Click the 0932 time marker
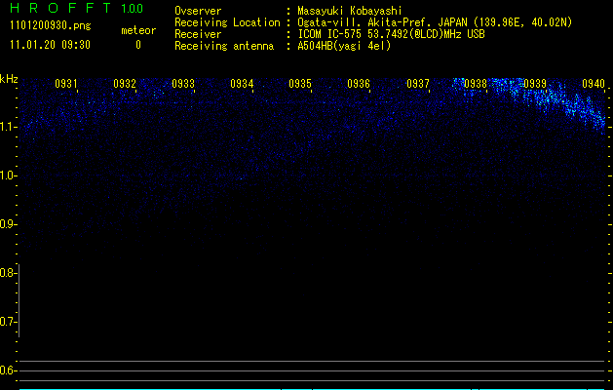 click(125, 83)
